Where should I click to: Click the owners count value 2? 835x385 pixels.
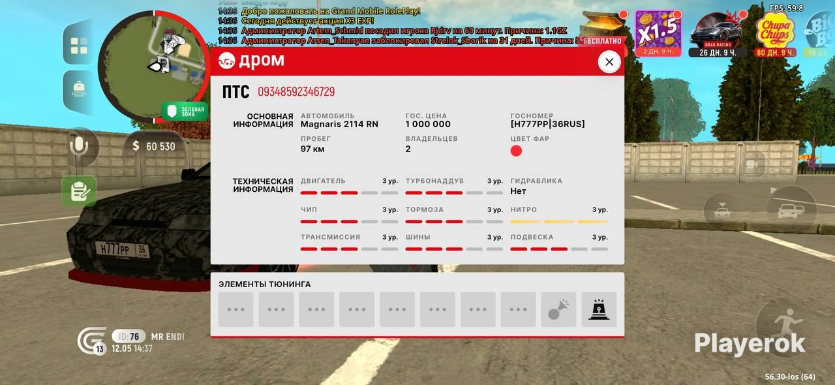[x=408, y=149]
